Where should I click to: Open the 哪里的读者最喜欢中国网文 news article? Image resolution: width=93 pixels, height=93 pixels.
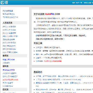(x=58, y=83)
